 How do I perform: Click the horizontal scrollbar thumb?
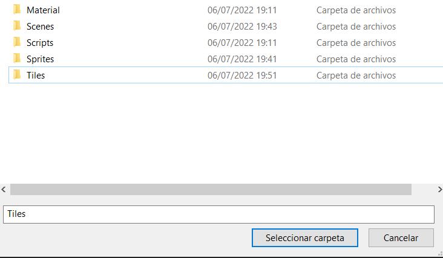coord(211,190)
